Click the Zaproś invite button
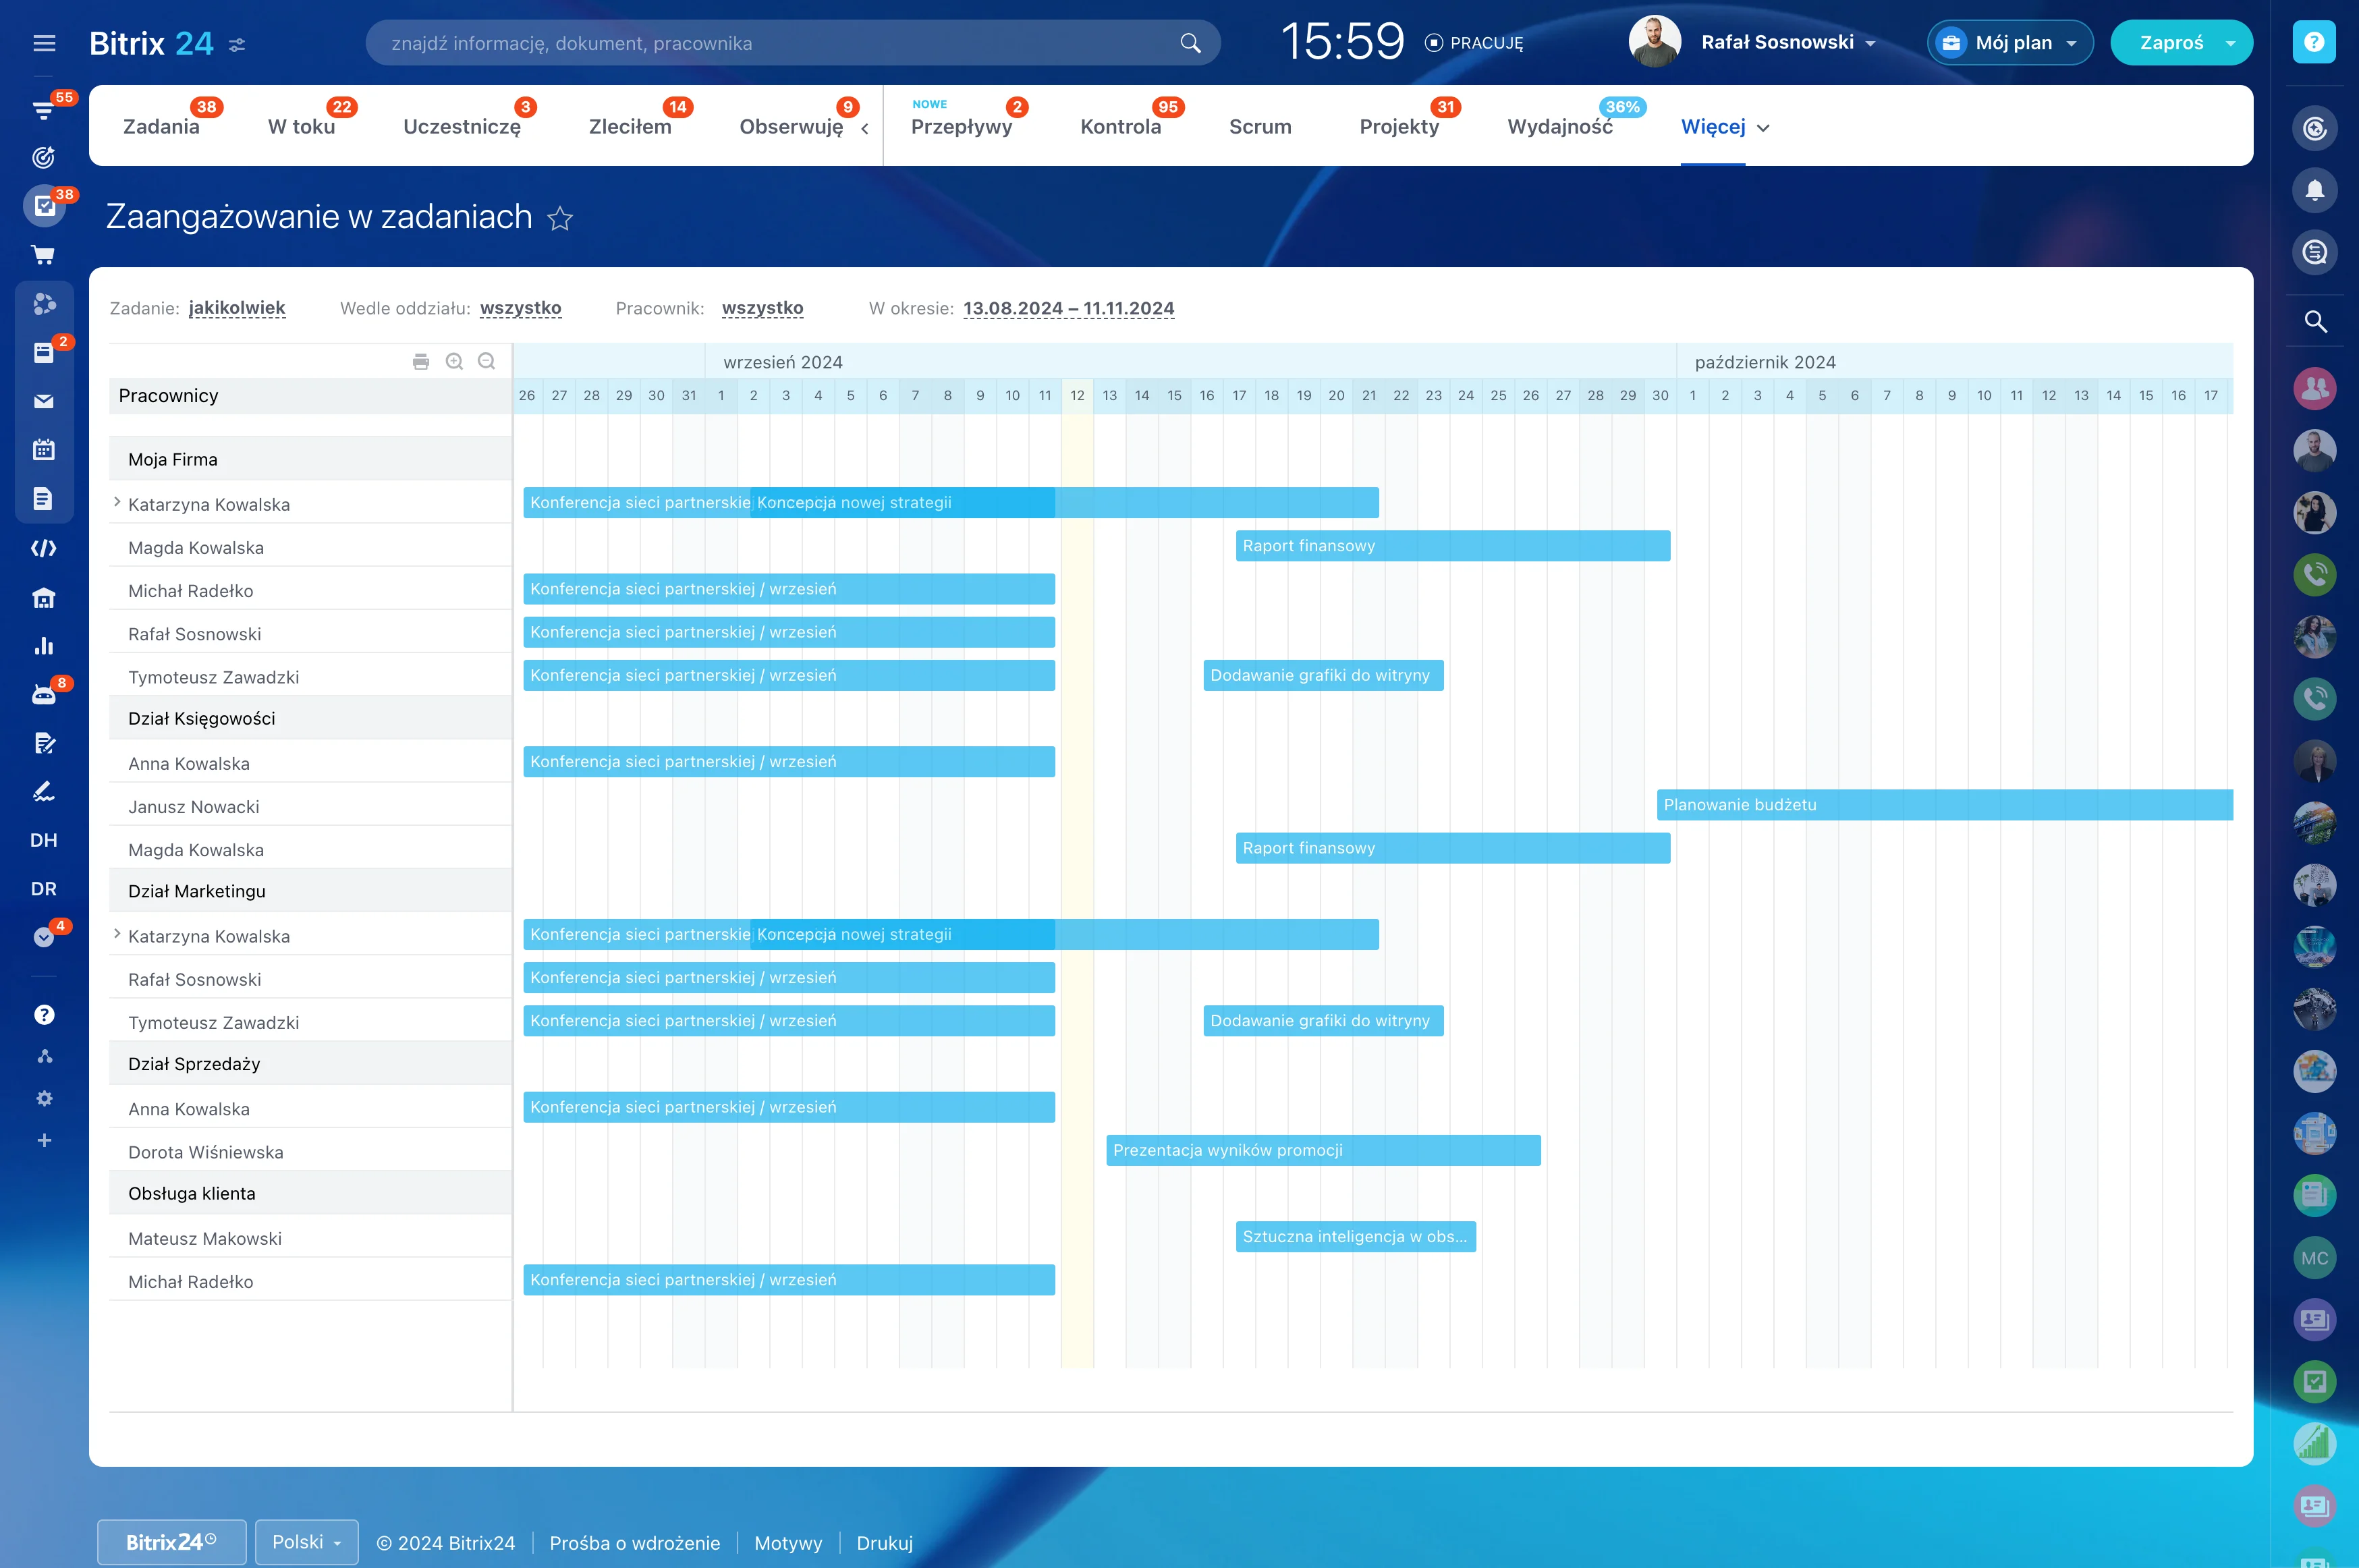The width and height of the screenshot is (2359, 1568). coord(2170,43)
